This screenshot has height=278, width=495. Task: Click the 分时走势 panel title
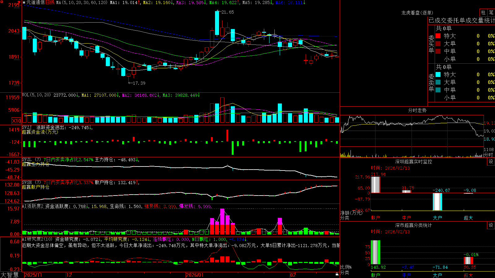(x=417, y=110)
